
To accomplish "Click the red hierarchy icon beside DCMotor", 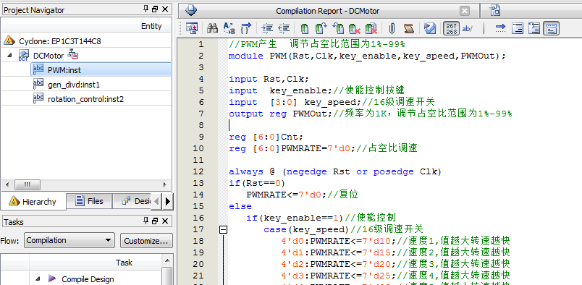I will click(x=73, y=54).
